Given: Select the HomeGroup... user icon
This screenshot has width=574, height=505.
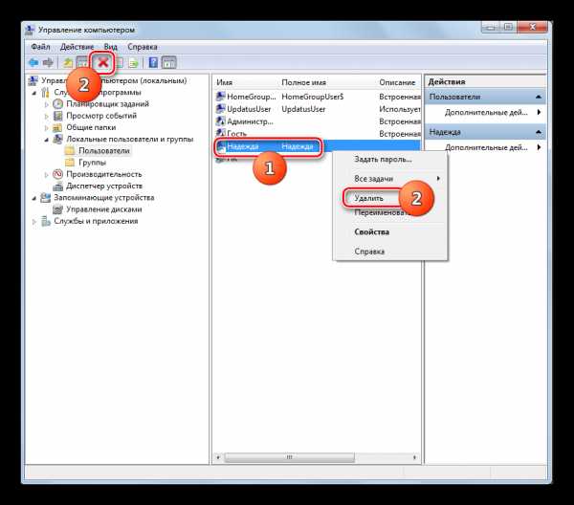Looking at the screenshot, I should [x=220, y=97].
